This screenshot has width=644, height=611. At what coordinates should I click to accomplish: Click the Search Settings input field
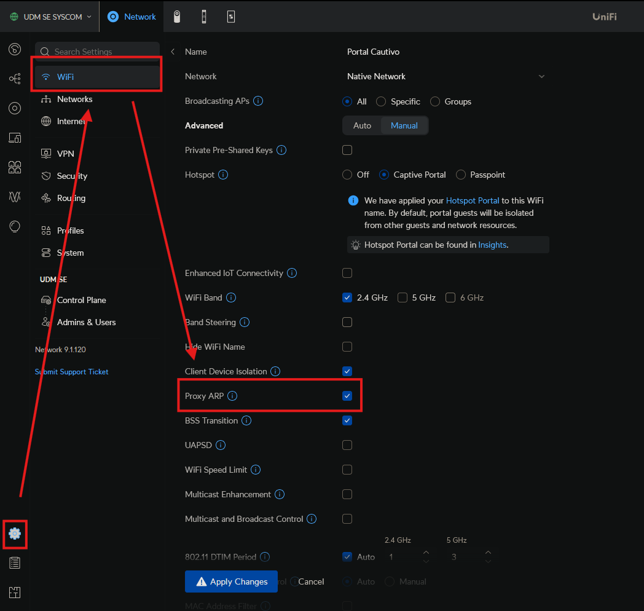tap(97, 52)
